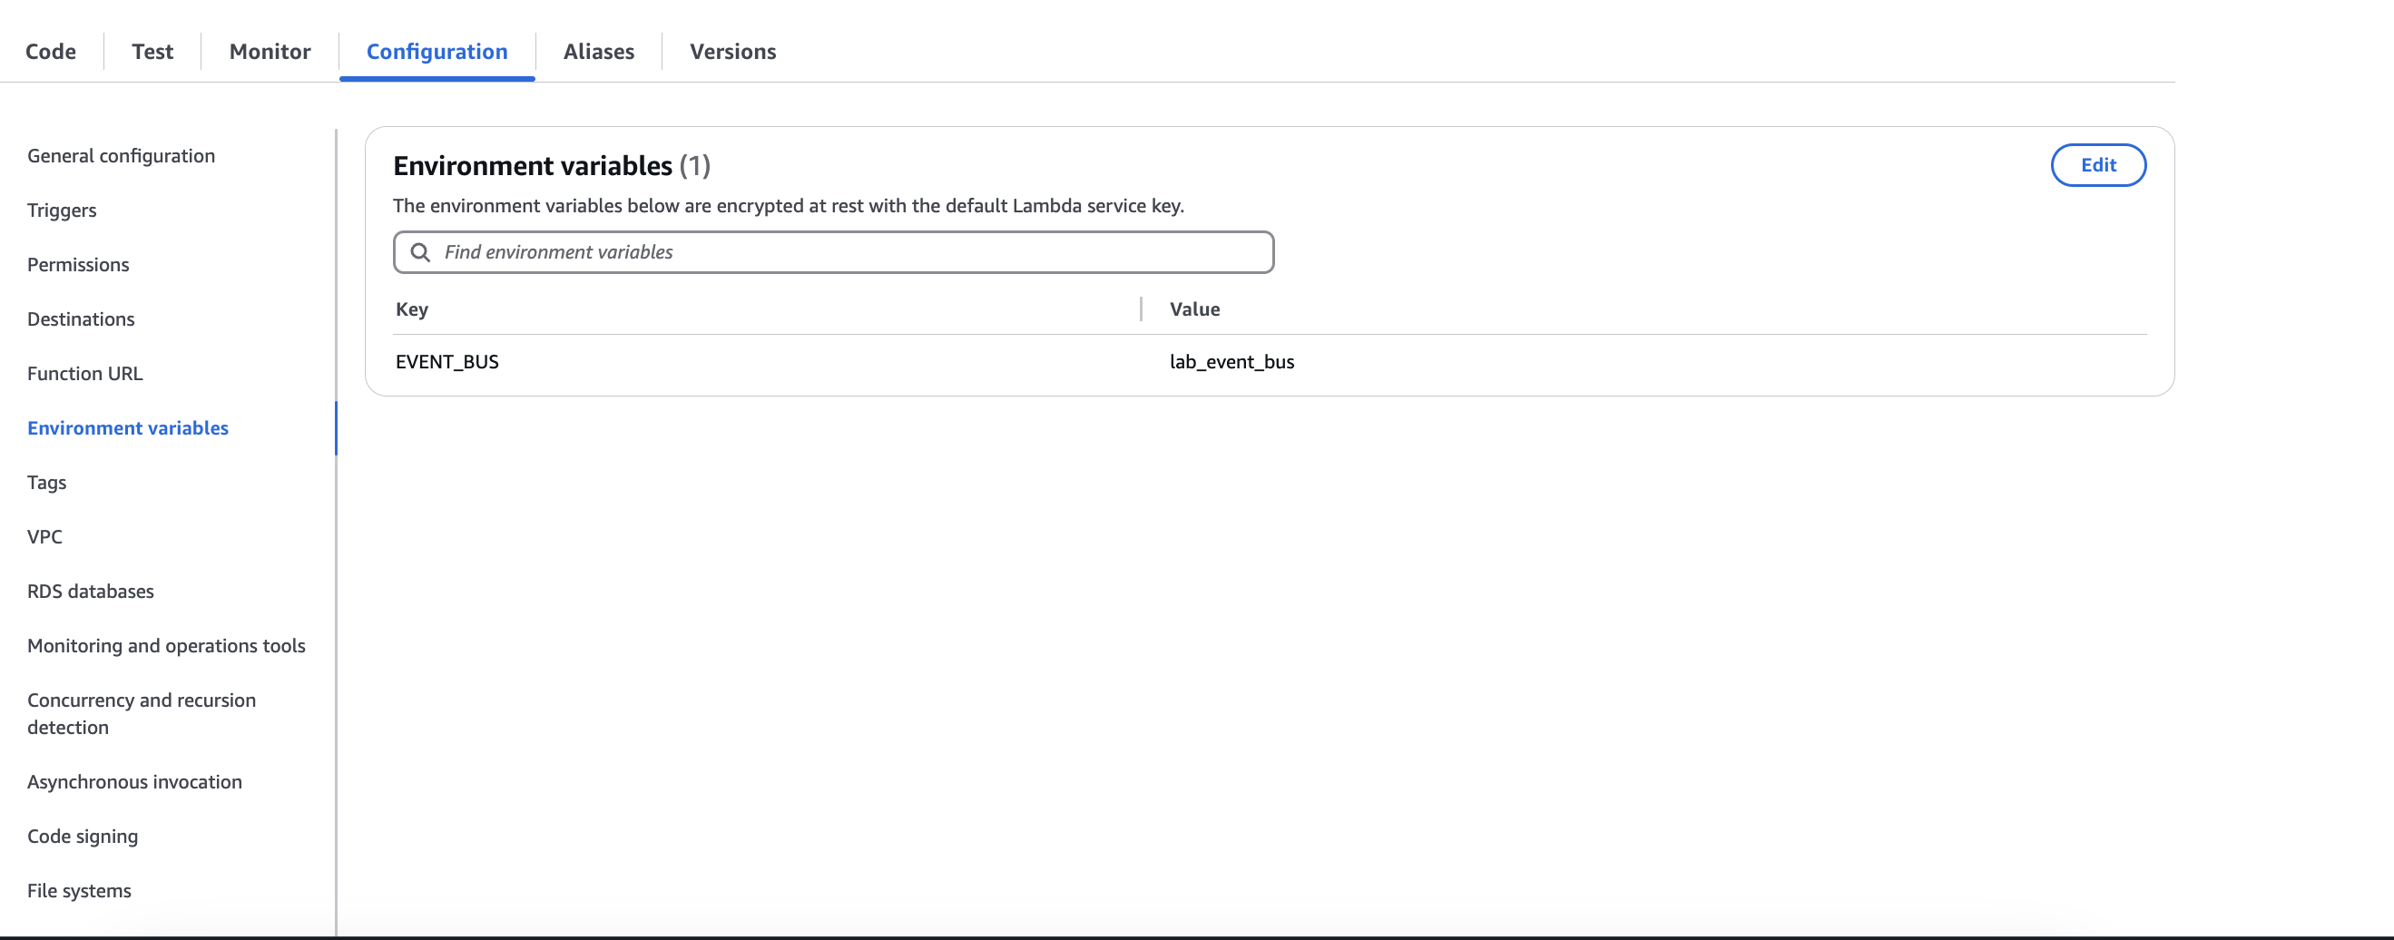Open the Permissions section
This screenshot has height=940, width=2394.
[78, 265]
